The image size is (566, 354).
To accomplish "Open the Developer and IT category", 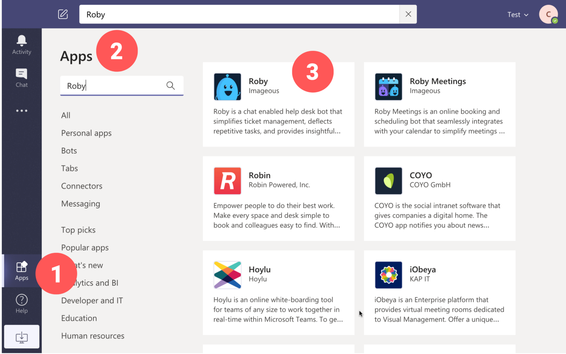I will pos(92,301).
